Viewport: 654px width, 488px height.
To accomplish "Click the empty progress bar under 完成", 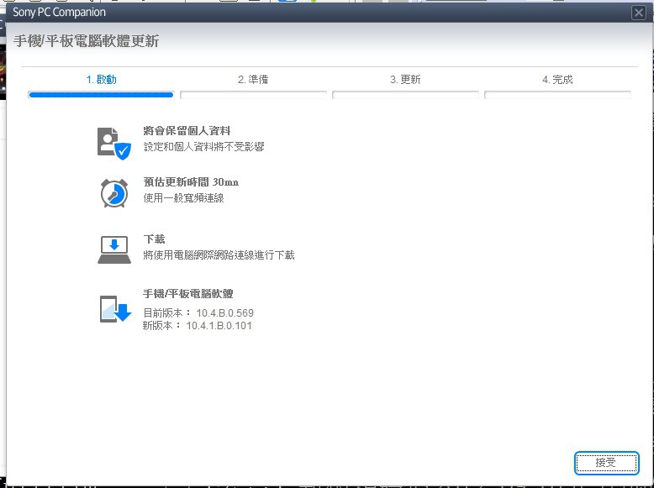I will [x=557, y=95].
